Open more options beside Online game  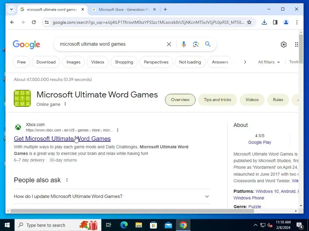[65, 104]
